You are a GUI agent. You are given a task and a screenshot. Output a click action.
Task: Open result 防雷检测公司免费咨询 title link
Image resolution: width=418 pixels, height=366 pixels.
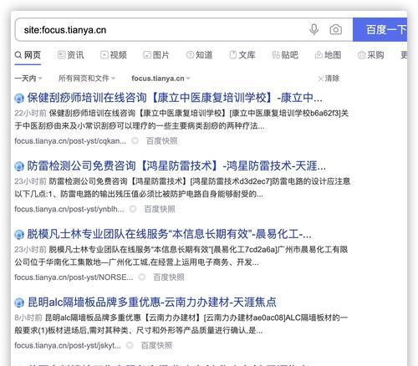tap(176, 166)
